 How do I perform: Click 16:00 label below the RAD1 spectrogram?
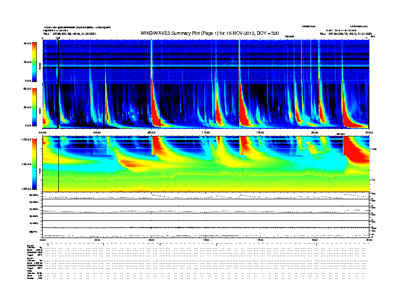pyautogui.click(x=260, y=132)
